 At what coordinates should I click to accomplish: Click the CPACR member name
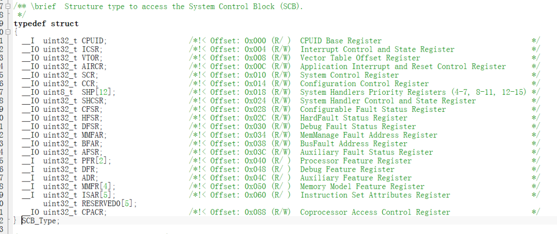[93, 212]
